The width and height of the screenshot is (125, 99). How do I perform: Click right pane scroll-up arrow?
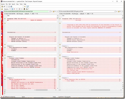pyautogui.click(x=123, y=16)
